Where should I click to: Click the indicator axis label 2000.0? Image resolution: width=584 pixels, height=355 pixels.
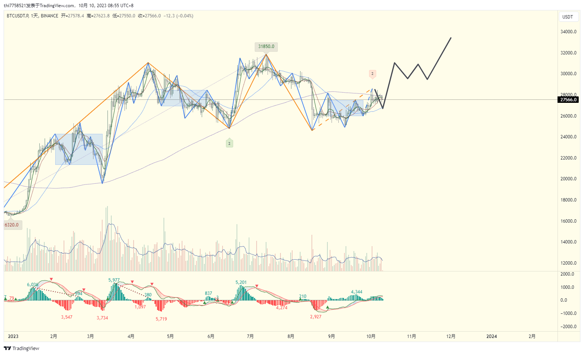[x=567, y=274]
